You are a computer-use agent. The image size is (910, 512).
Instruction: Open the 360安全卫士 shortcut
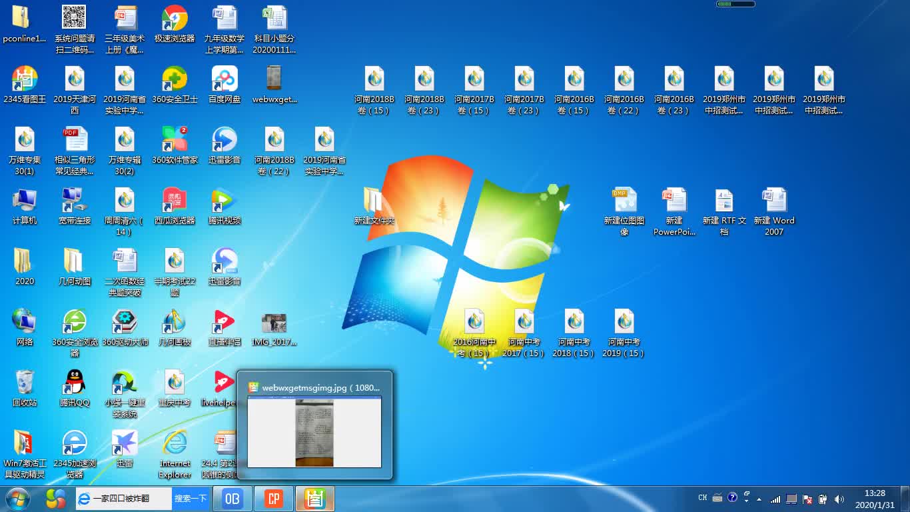175,85
